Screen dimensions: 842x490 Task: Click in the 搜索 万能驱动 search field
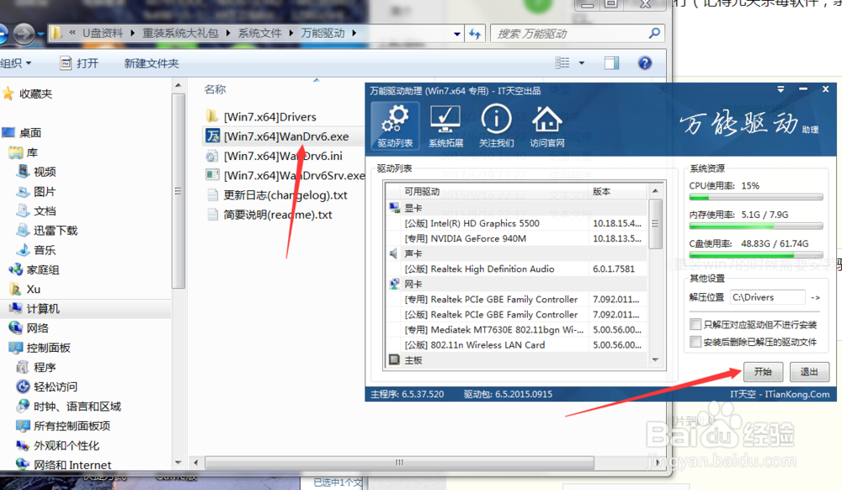569,34
